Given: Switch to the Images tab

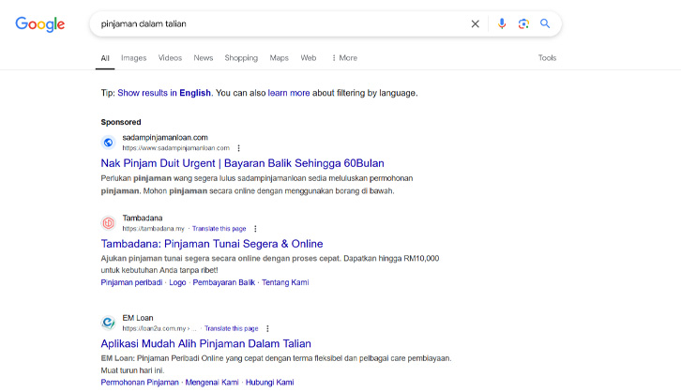Looking at the screenshot, I should click(x=134, y=58).
